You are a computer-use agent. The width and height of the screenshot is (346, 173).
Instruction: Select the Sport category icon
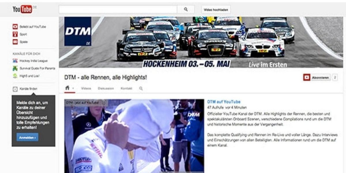point(15,34)
